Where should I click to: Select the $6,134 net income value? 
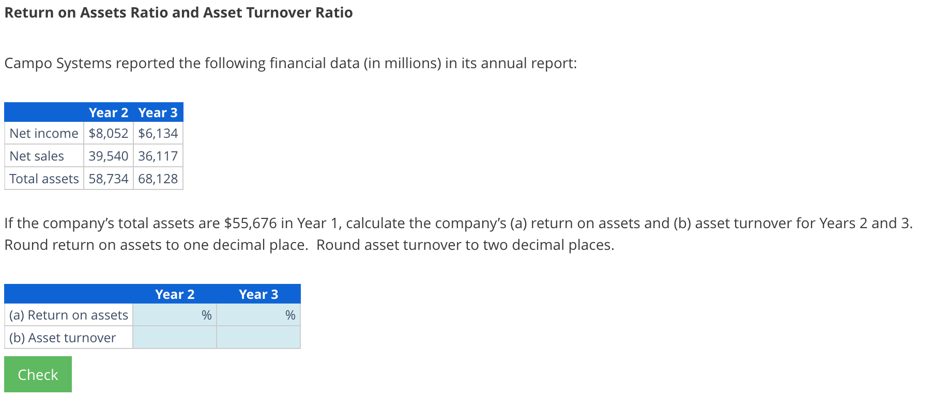(x=158, y=133)
